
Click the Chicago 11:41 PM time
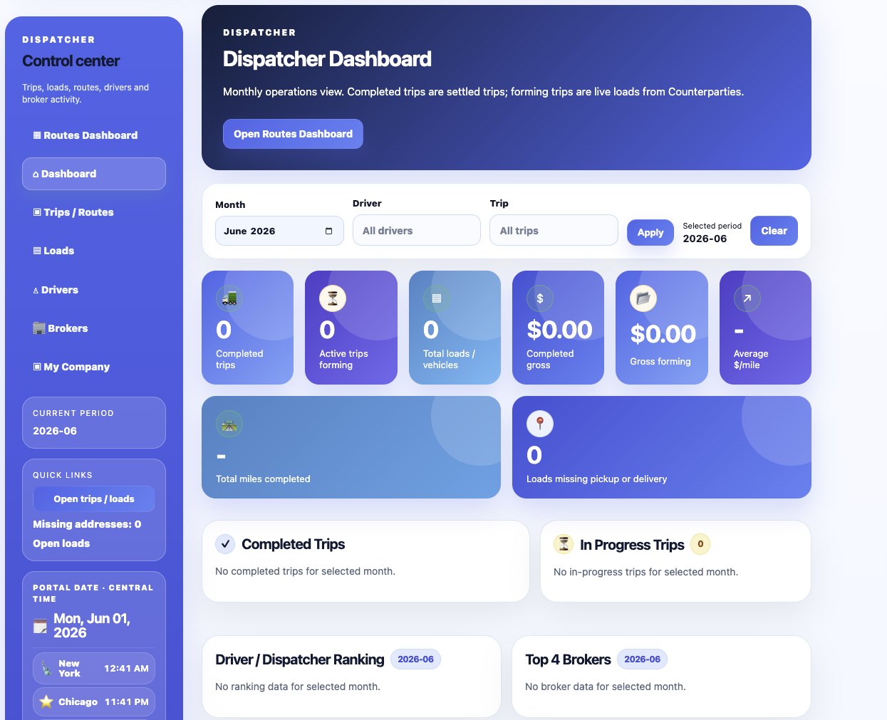126,701
